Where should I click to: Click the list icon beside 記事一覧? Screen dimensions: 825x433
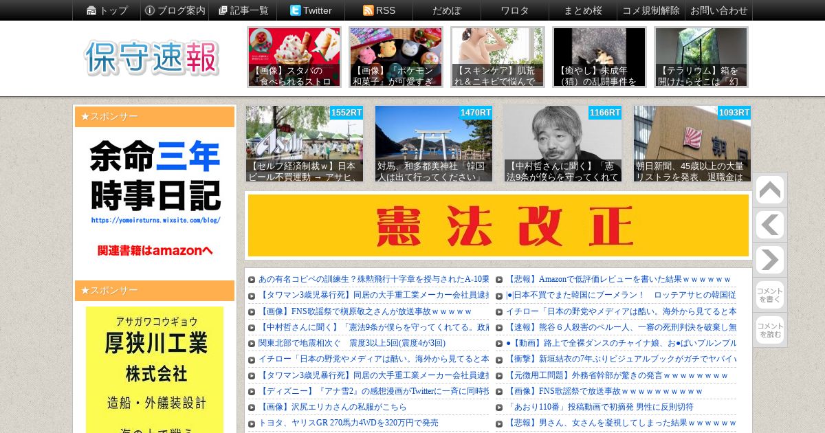(x=223, y=10)
